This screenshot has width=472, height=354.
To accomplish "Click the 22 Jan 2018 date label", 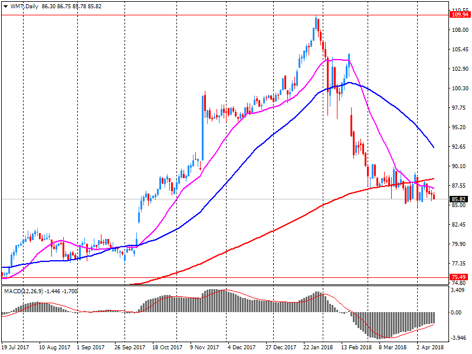I will click(x=318, y=347).
